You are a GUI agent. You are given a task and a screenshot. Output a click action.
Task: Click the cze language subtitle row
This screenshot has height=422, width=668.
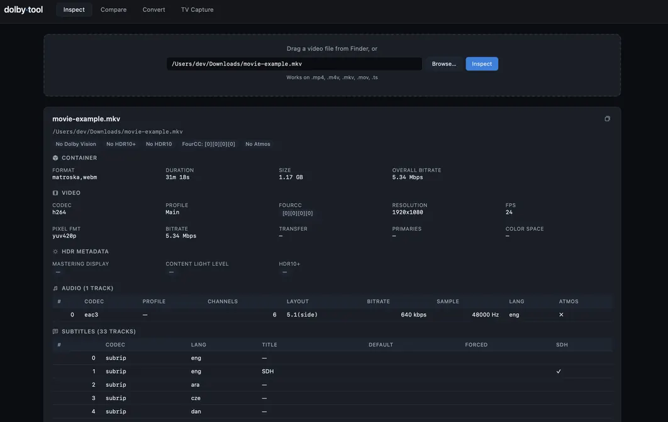pyautogui.click(x=332, y=398)
